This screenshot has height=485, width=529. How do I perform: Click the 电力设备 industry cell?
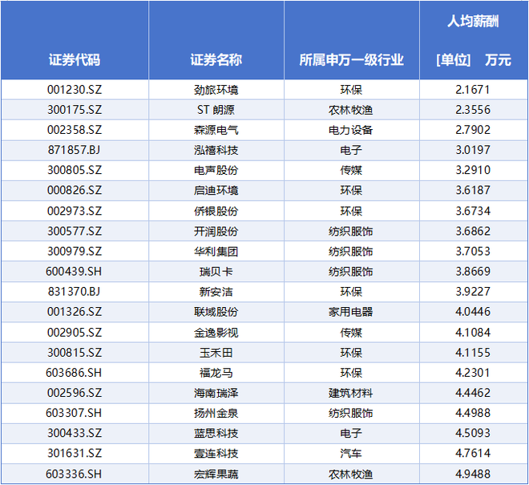(351, 130)
